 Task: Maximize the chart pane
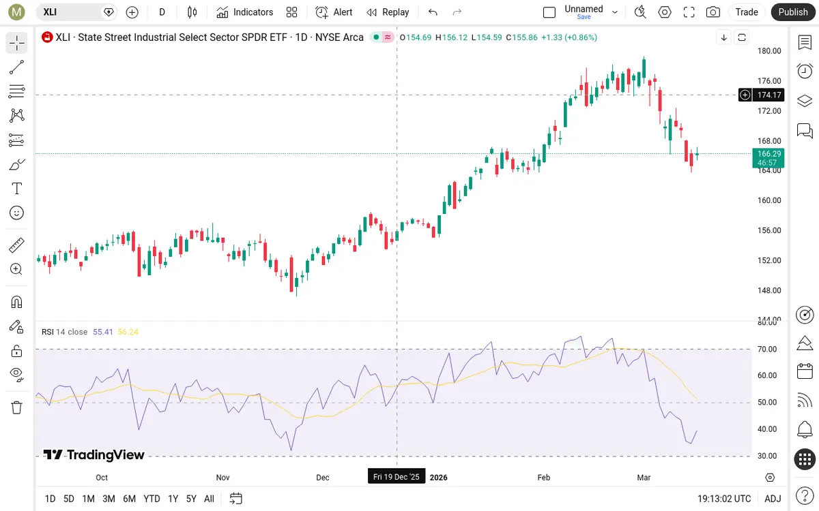(x=742, y=37)
